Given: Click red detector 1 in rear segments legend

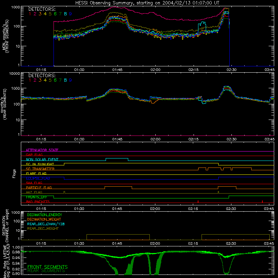Looking at the screenshot, I should [30, 80].
